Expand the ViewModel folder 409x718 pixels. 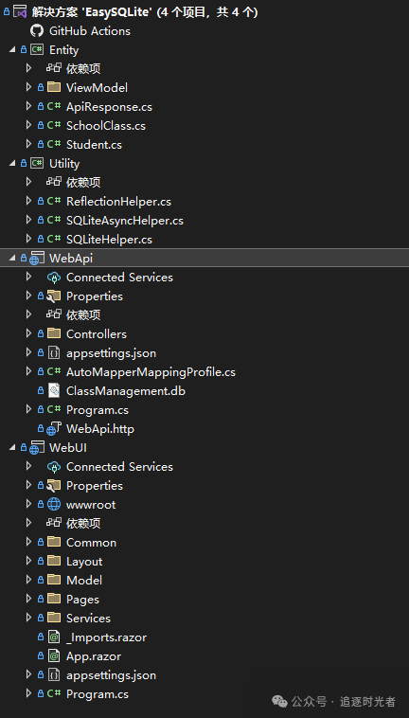(28, 87)
